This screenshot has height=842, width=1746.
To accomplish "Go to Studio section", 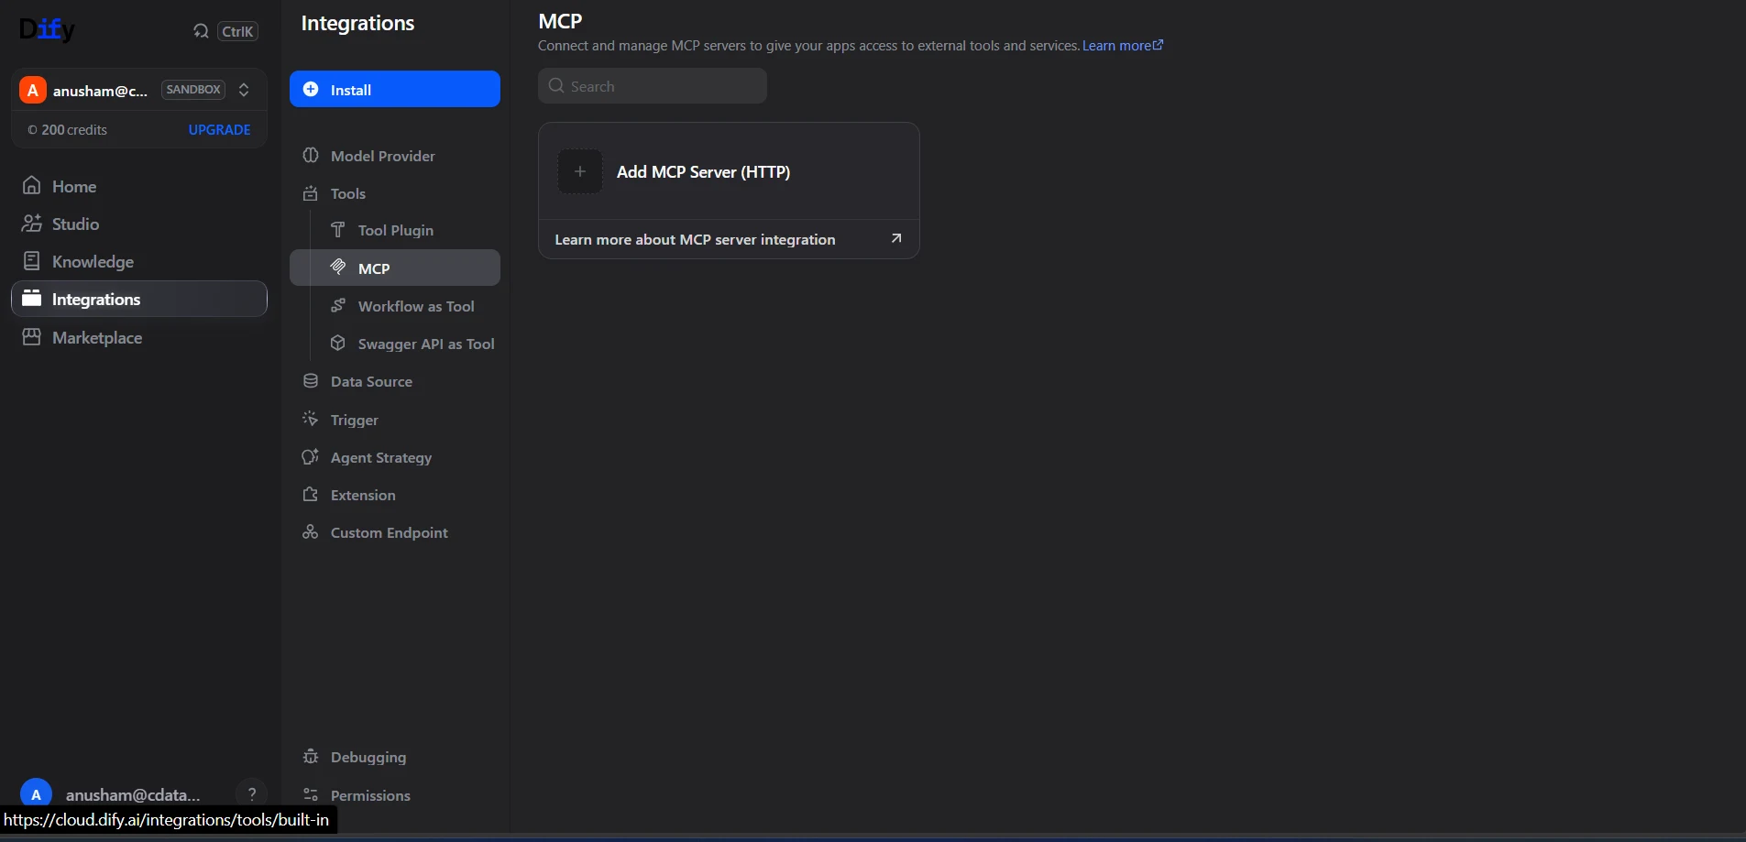I will pyautogui.click(x=139, y=224).
